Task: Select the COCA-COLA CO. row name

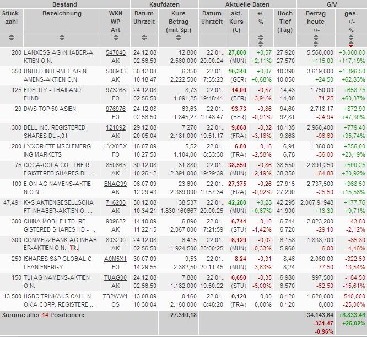Action: (x=59, y=169)
